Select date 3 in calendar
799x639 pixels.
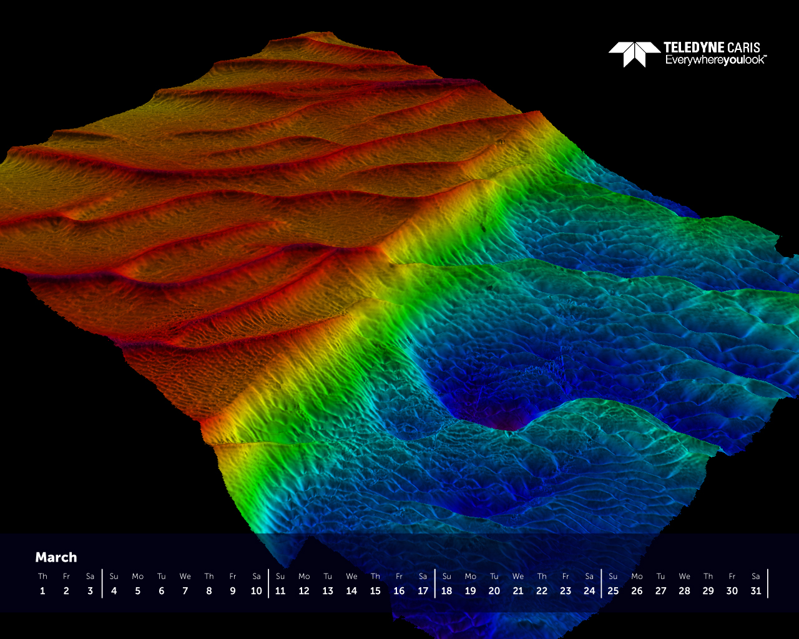pyautogui.click(x=90, y=591)
